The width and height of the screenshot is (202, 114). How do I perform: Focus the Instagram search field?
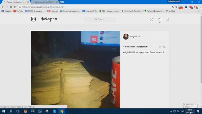pyautogui.click(x=100, y=19)
